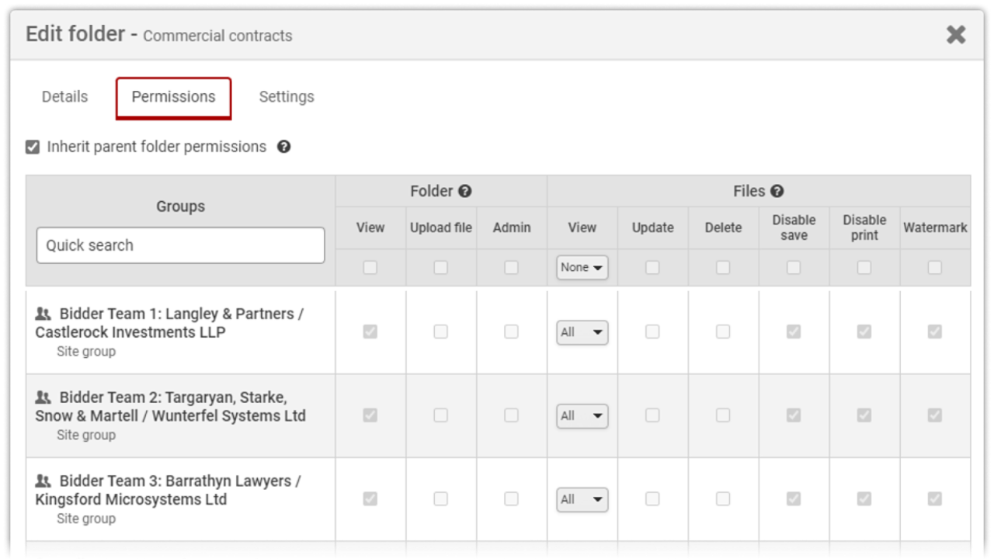This screenshot has width=994, height=559.
Task: Click the Bidder Team 3 group icon
Action: tap(43, 481)
